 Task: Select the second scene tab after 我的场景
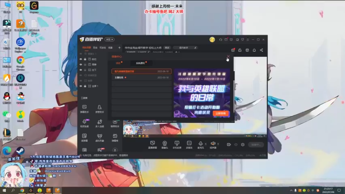coord(95,47)
